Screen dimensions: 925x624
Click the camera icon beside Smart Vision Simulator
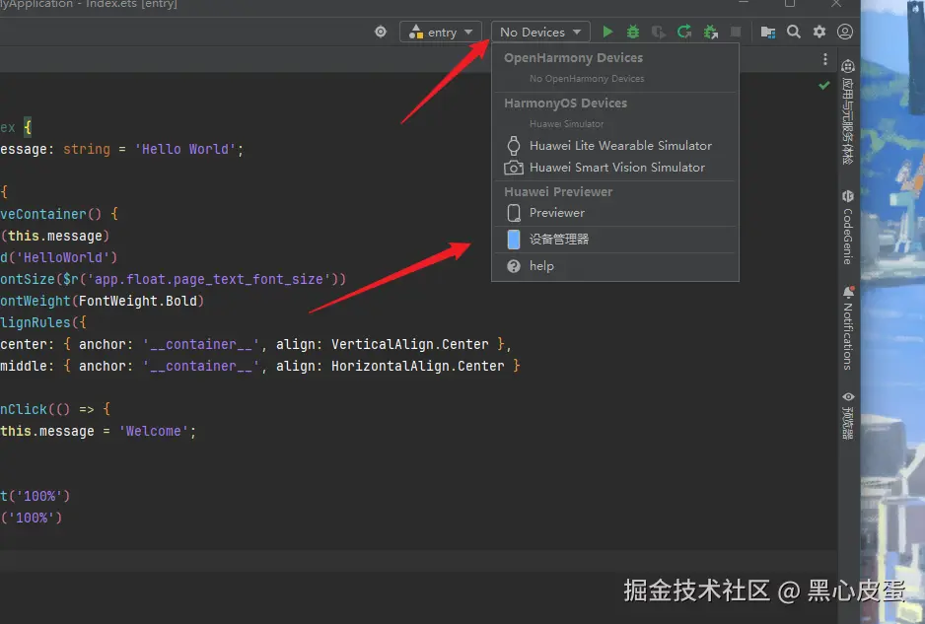514,169
